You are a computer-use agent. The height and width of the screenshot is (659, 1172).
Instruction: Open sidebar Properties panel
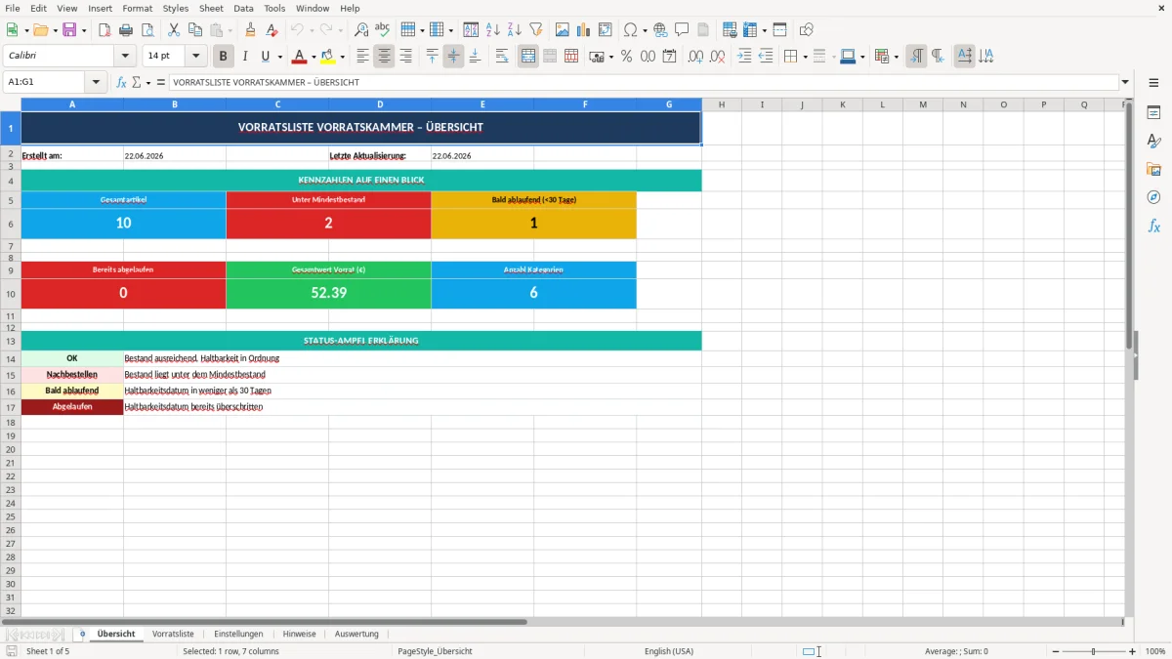coord(1153,112)
